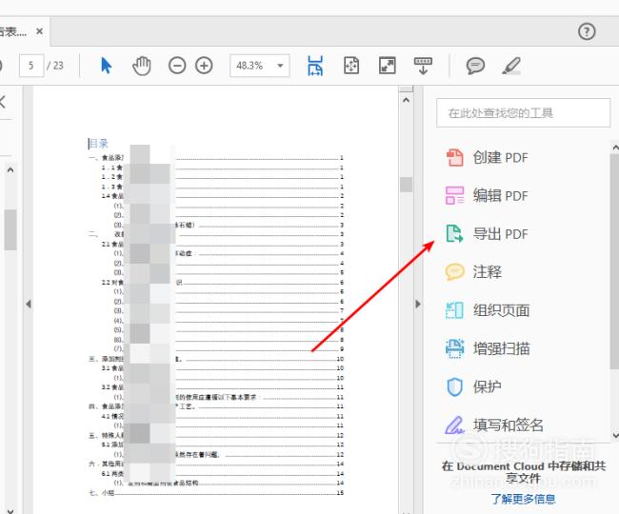
Task: Zoom out with the minus button
Action: click(x=177, y=66)
